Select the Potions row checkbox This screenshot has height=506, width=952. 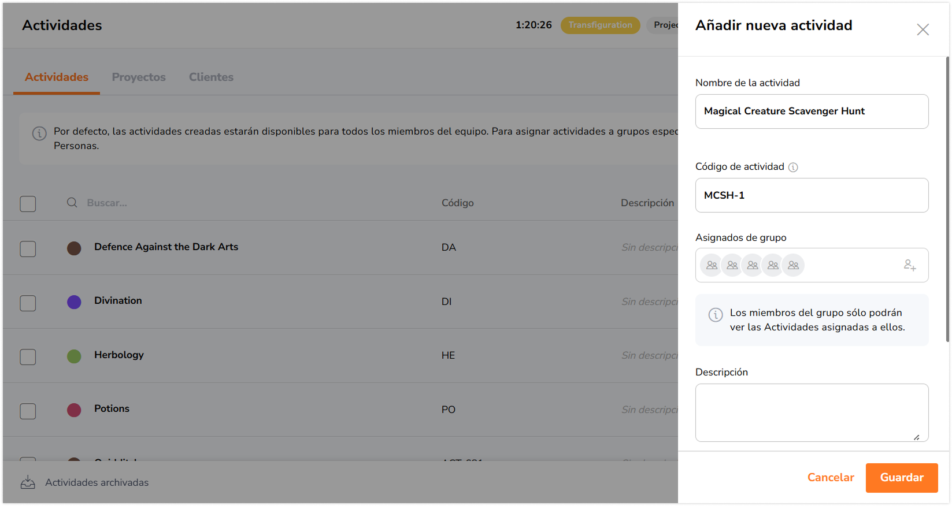pos(28,411)
